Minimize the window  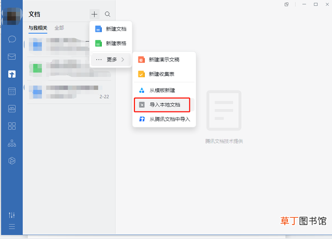coord(305,5)
